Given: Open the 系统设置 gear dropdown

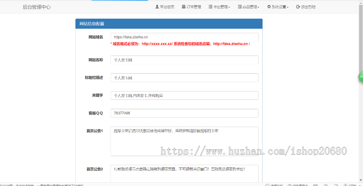Looking at the screenshot, I should pyautogui.click(x=278, y=7).
